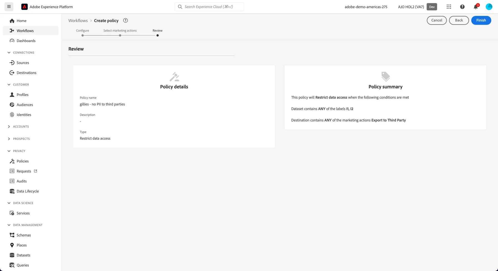Screen dimensions: 498x271
Task: Click the adobe-demo-americas-275 organization name
Action: [366, 7]
